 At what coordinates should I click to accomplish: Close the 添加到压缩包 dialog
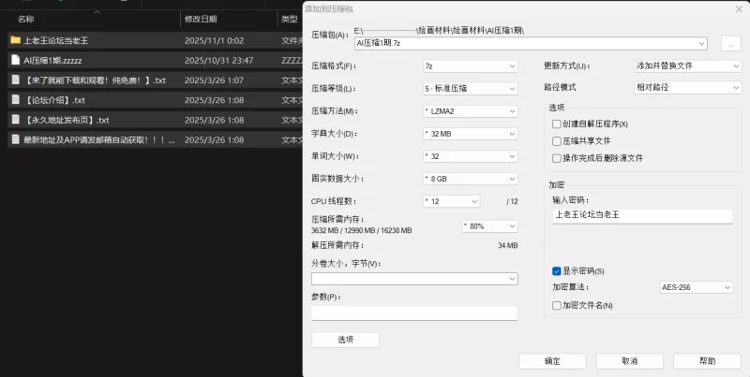tap(739, 9)
